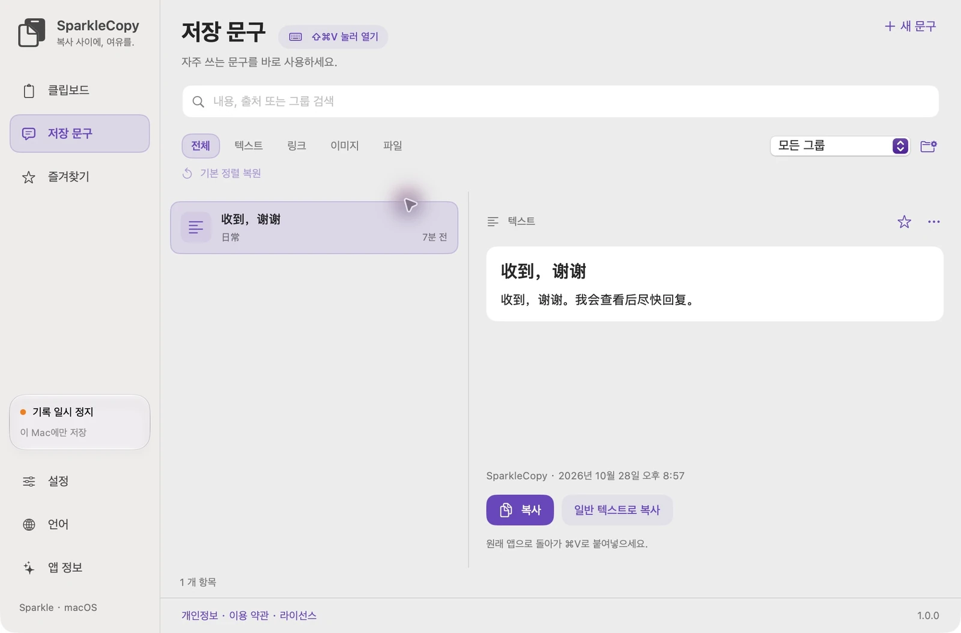Open the 라이선스 license link
The image size is (961, 633).
click(x=298, y=616)
